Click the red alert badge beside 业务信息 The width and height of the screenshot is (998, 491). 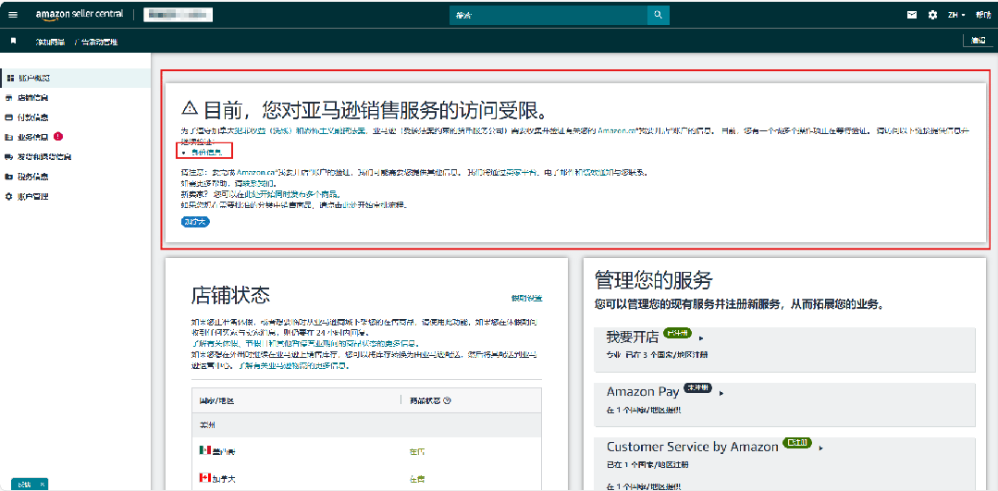58,137
